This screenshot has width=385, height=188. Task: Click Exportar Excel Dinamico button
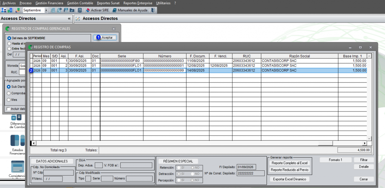[x=290, y=179]
